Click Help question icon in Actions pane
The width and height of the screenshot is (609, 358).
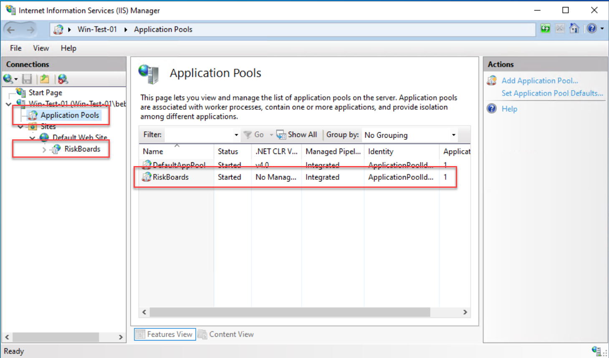[x=492, y=109]
